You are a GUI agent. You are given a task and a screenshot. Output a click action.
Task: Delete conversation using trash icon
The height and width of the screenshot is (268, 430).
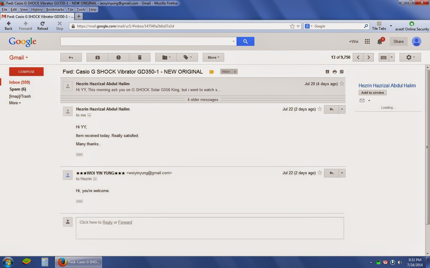click(139, 57)
